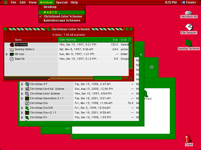Click the HD icon folder icon
201x150 pixels.
coord(12,54)
